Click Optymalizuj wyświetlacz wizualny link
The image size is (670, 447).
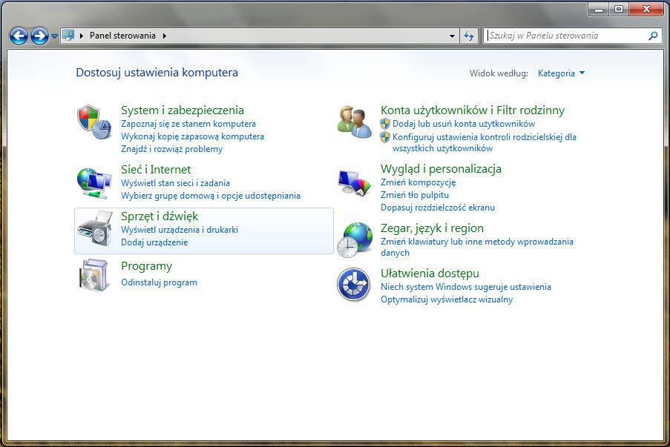pyautogui.click(x=447, y=299)
